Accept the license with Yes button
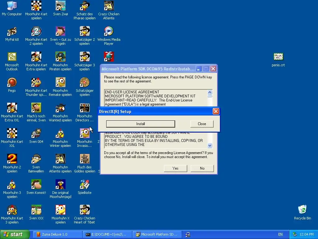Image resolution: width=318 pixels, height=239 pixels. click(x=175, y=168)
